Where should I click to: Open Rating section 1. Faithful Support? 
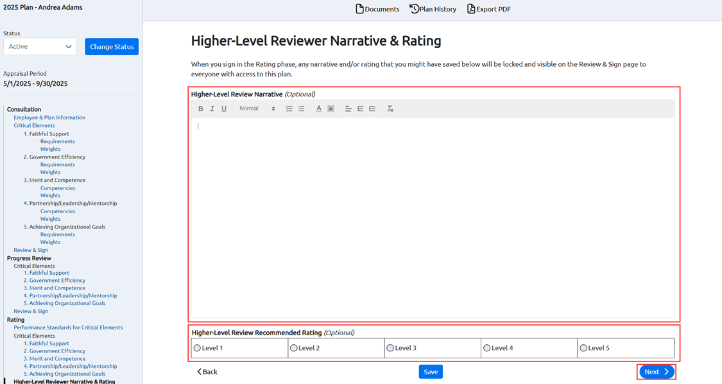click(46, 344)
